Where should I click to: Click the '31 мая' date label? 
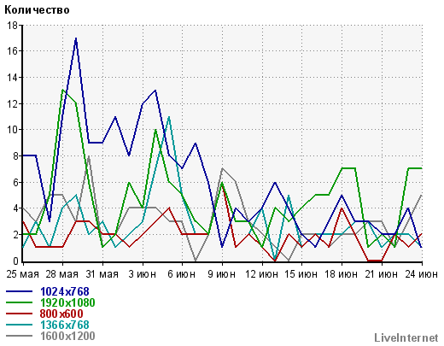click(102, 274)
